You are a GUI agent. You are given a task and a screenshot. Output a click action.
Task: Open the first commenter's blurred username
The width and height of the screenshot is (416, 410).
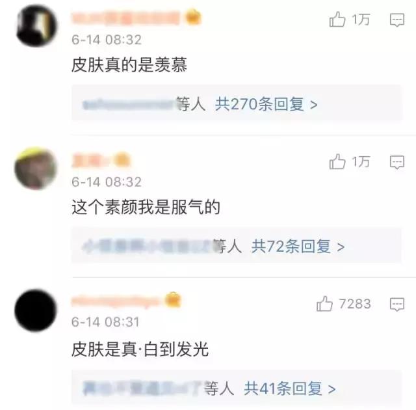click(127, 18)
